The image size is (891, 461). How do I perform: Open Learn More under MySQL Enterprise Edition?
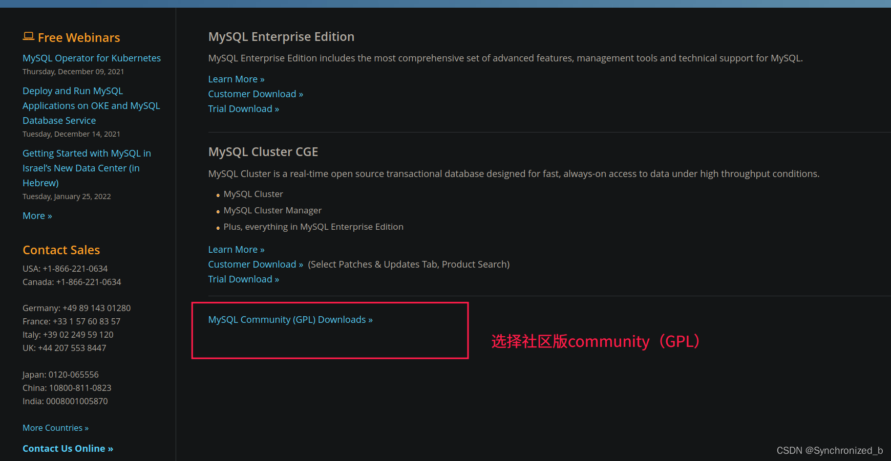pyautogui.click(x=236, y=79)
